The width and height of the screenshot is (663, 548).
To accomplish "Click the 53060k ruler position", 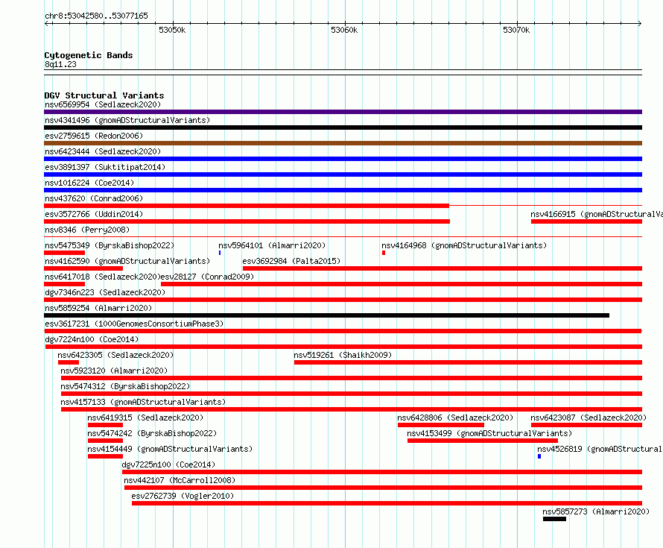I will pyautogui.click(x=344, y=30).
